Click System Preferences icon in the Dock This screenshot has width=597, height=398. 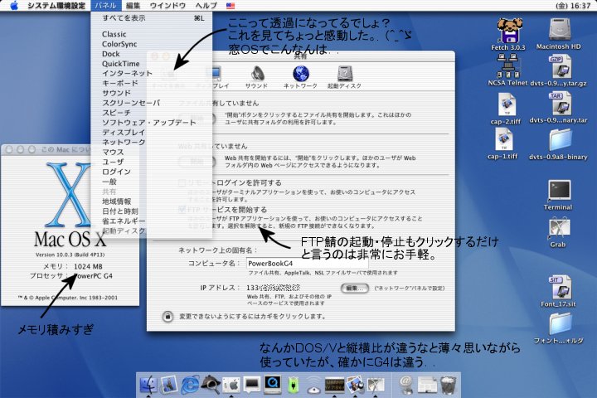231,385
